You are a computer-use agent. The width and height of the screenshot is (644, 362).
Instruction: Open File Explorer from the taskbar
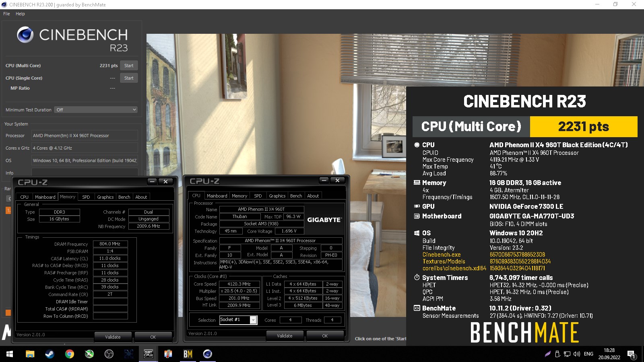point(30,354)
